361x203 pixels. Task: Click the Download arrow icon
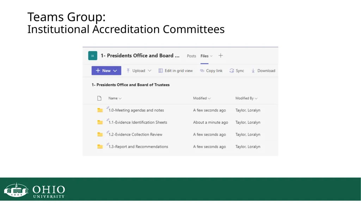[253, 71]
